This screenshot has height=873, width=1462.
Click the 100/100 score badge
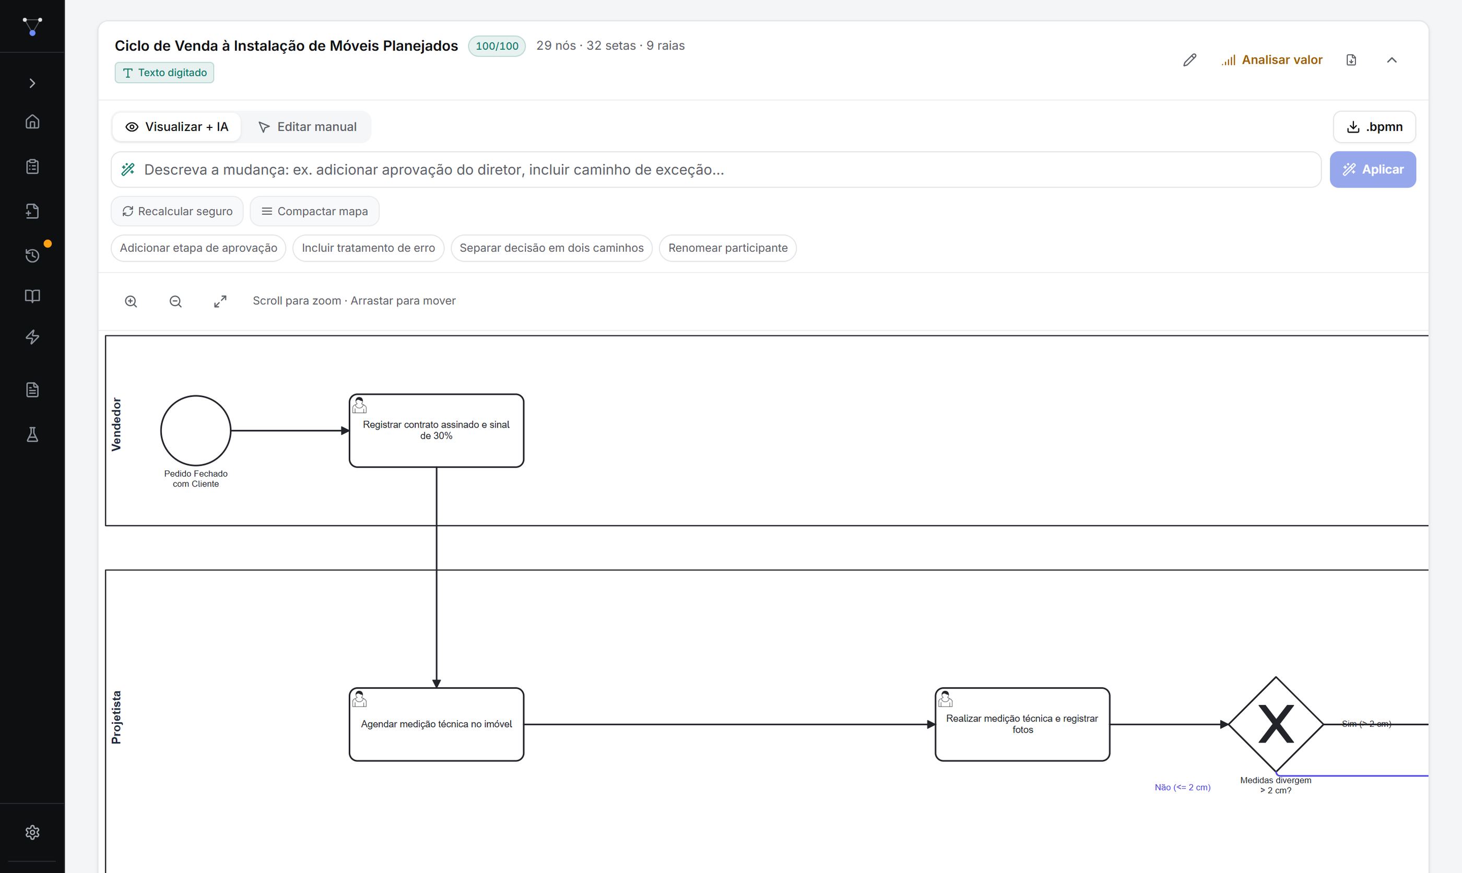click(x=497, y=46)
